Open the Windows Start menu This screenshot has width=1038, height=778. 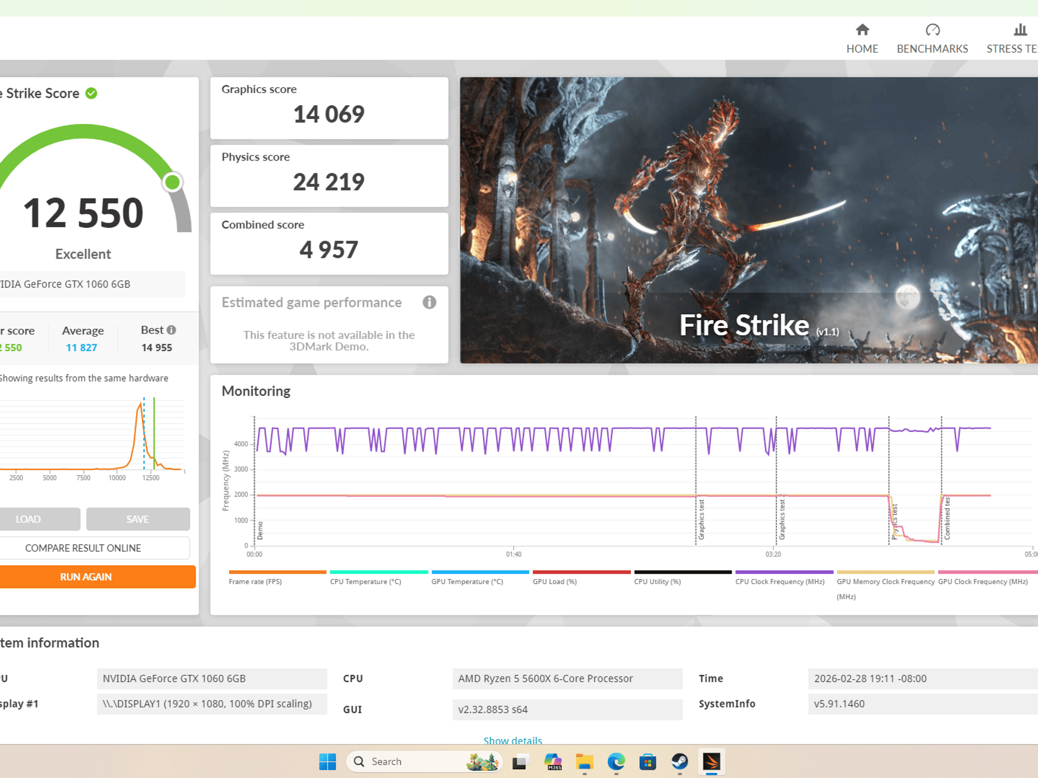tap(327, 761)
